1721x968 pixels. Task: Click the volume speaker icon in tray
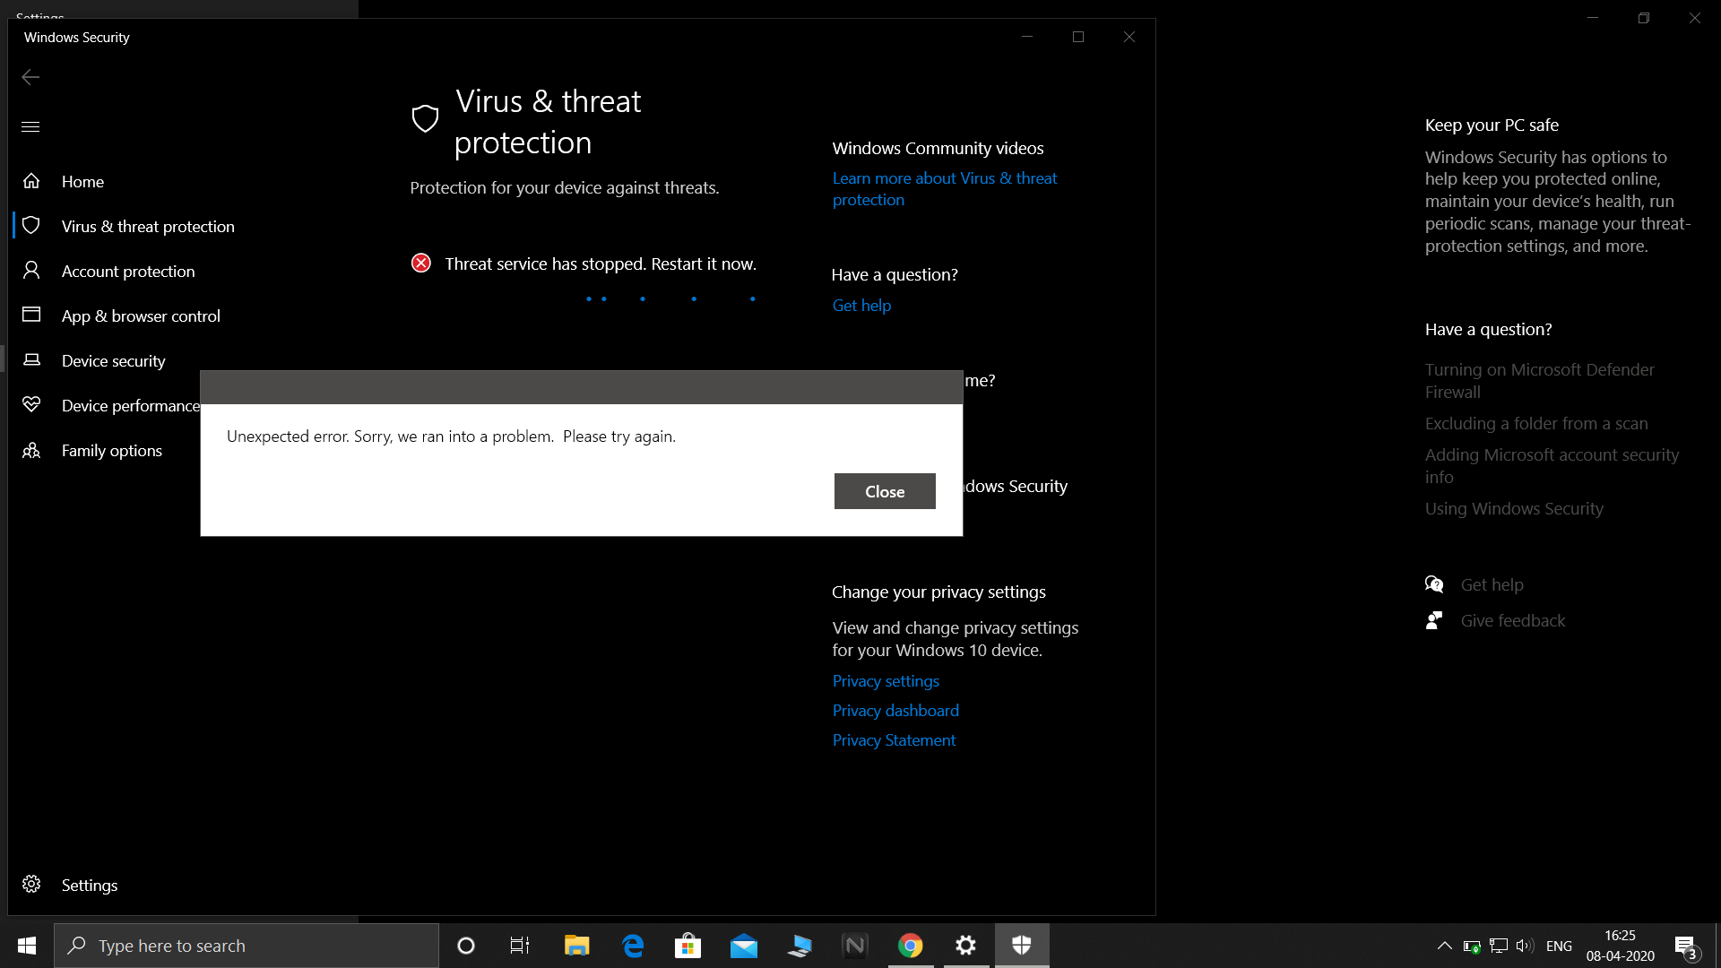1525,946
